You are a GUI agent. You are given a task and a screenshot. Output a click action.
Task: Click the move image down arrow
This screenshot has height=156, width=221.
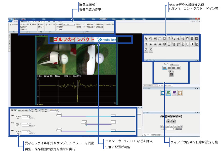[151, 44]
